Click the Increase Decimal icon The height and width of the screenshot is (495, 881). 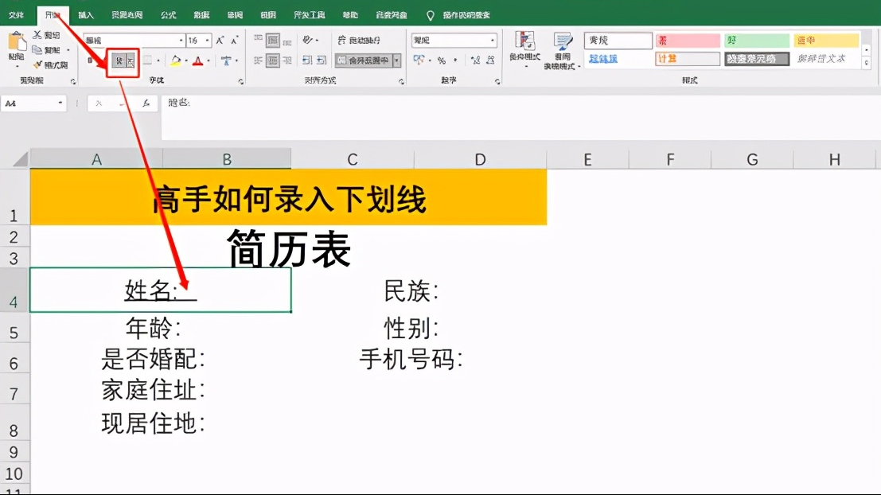[x=477, y=59]
